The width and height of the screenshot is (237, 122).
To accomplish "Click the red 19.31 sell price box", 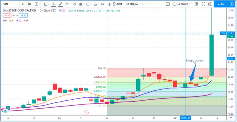I will point(7,15).
